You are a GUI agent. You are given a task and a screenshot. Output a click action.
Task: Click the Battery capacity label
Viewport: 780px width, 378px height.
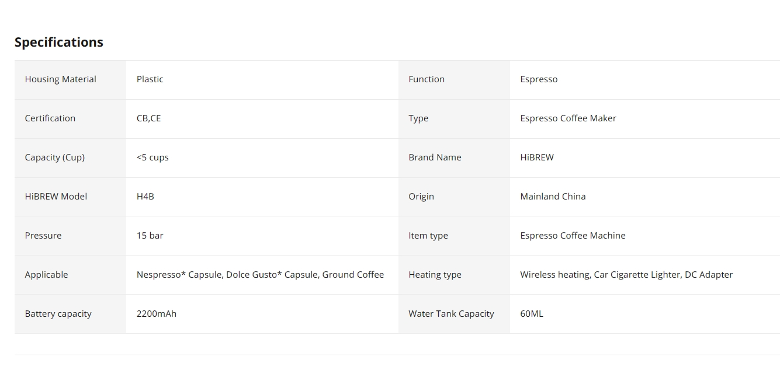[58, 314]
